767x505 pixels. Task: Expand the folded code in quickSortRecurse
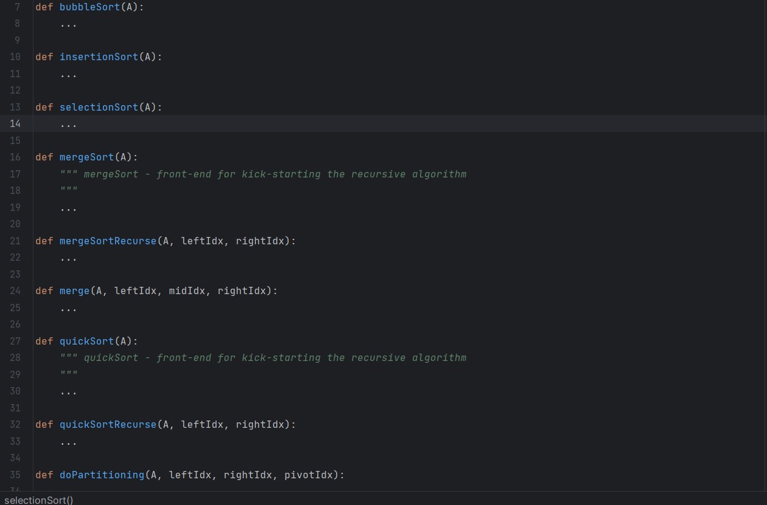click(68, 441)
